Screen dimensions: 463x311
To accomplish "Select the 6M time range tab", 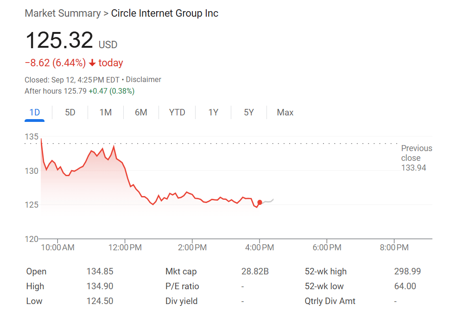I will (x=141, y=113).
